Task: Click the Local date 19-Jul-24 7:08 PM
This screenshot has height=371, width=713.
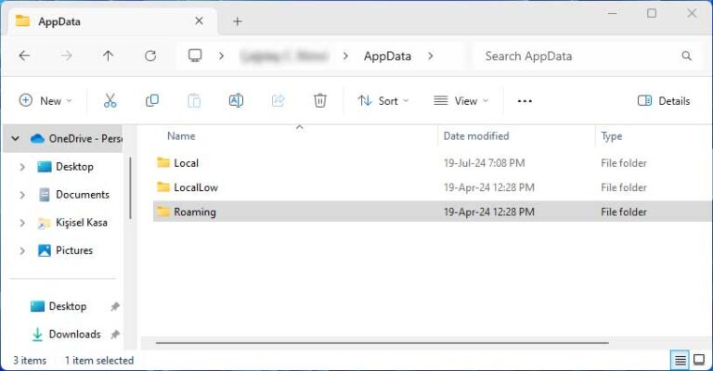Action: (485, 163)
